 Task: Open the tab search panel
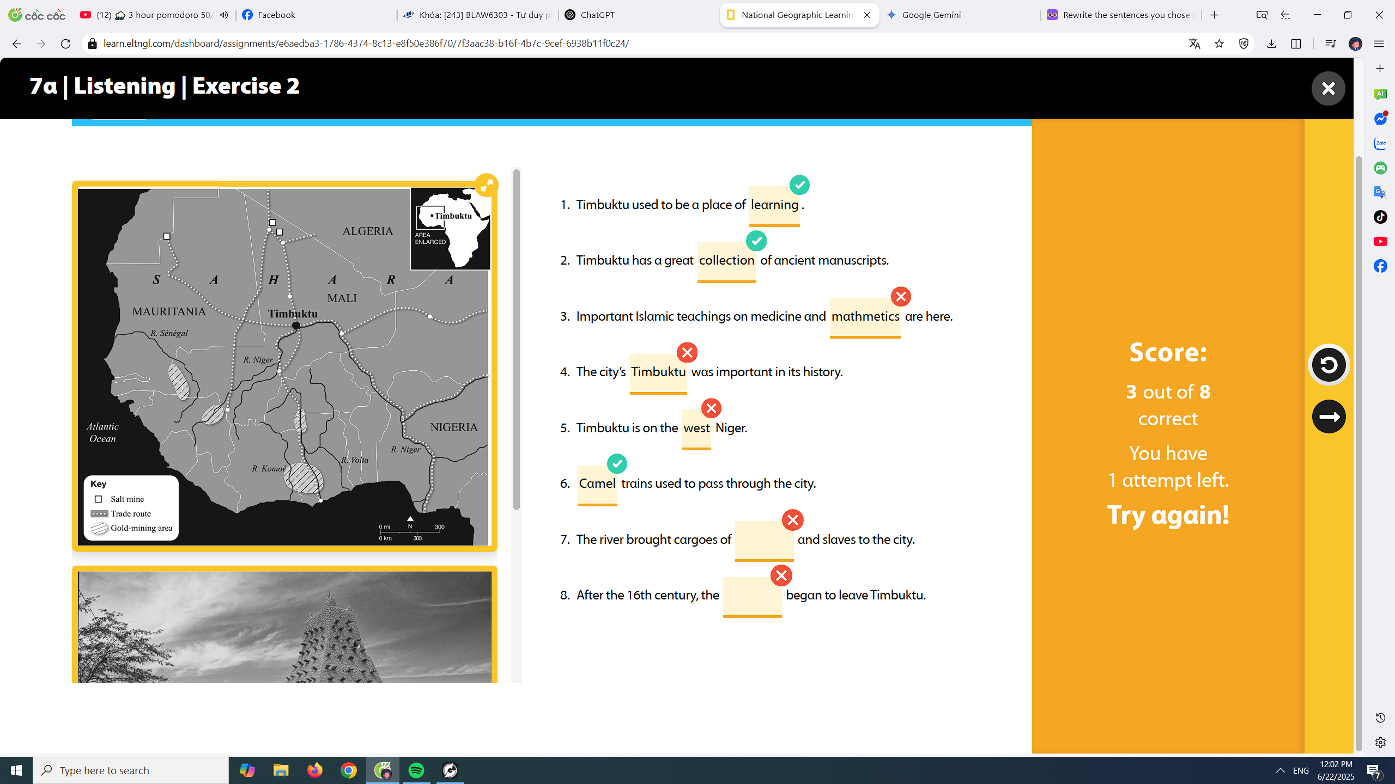click(1261, 15)
